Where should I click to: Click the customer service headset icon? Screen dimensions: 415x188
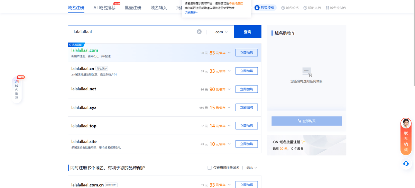pyautogui.click(x=406, y=163)
